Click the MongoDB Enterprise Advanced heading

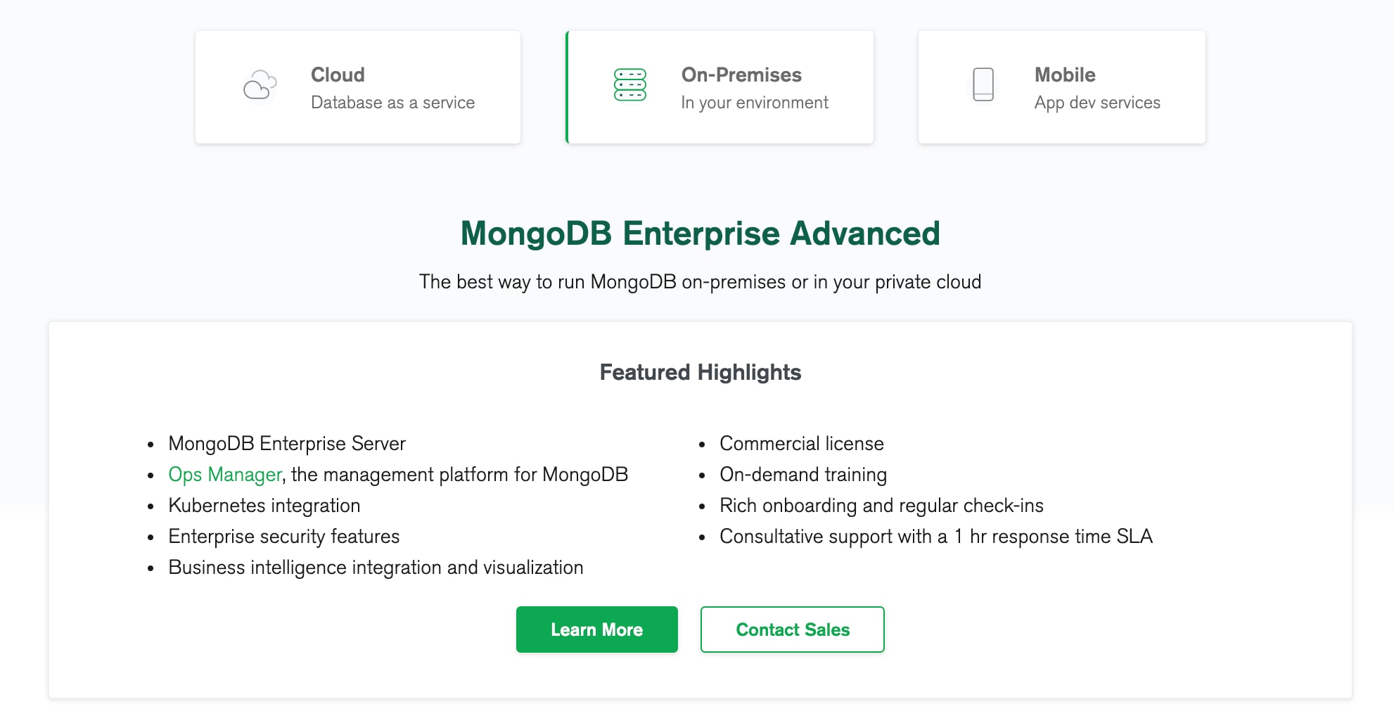click(700, 234)
